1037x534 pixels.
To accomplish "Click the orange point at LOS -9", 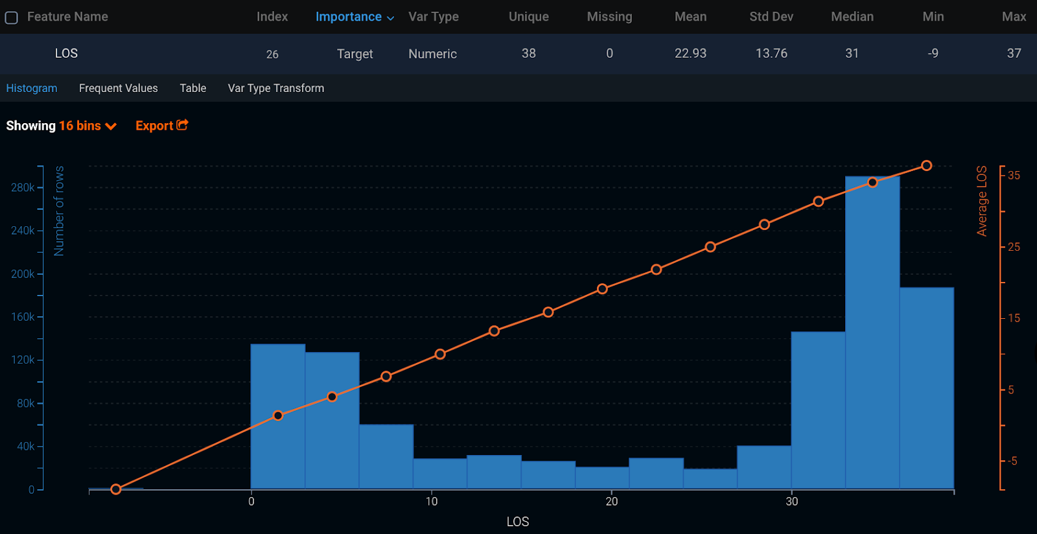I will 116,489.
